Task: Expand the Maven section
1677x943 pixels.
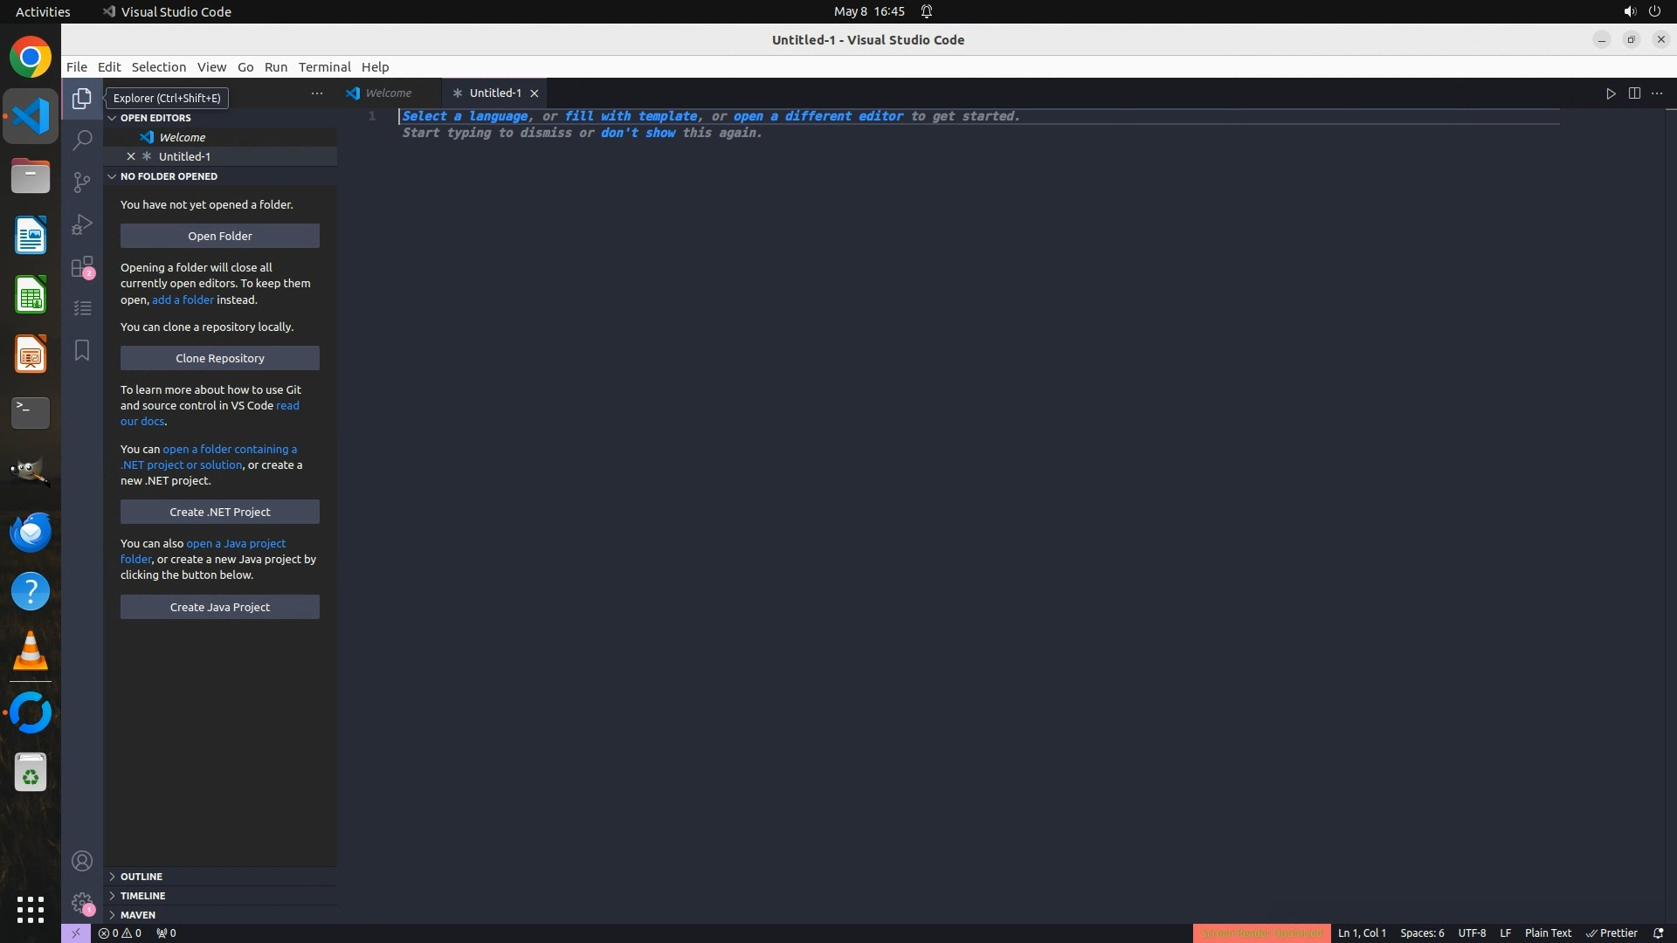Action: coord(138,915)
